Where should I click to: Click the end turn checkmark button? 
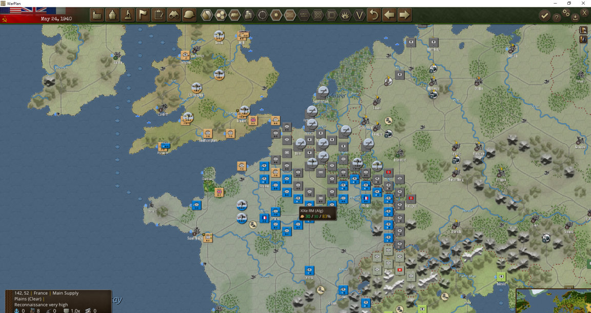pos(544,15)
